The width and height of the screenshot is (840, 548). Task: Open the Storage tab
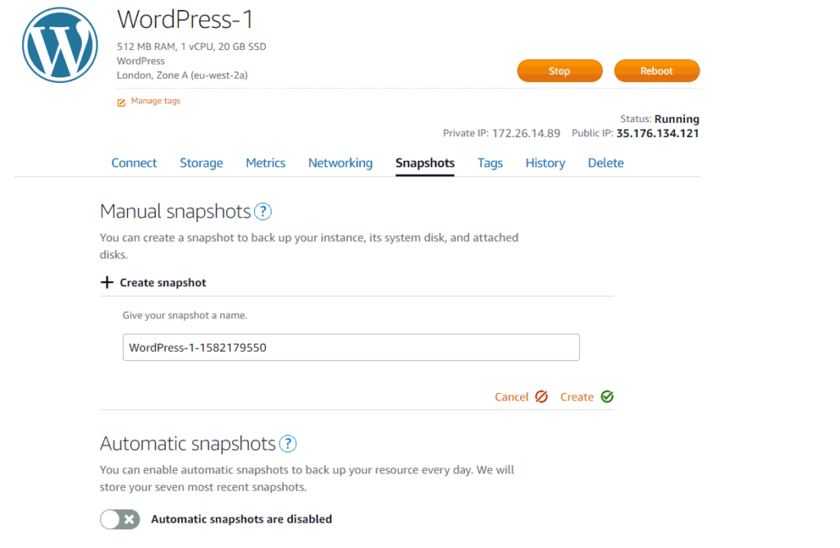(x=201, y=162)
